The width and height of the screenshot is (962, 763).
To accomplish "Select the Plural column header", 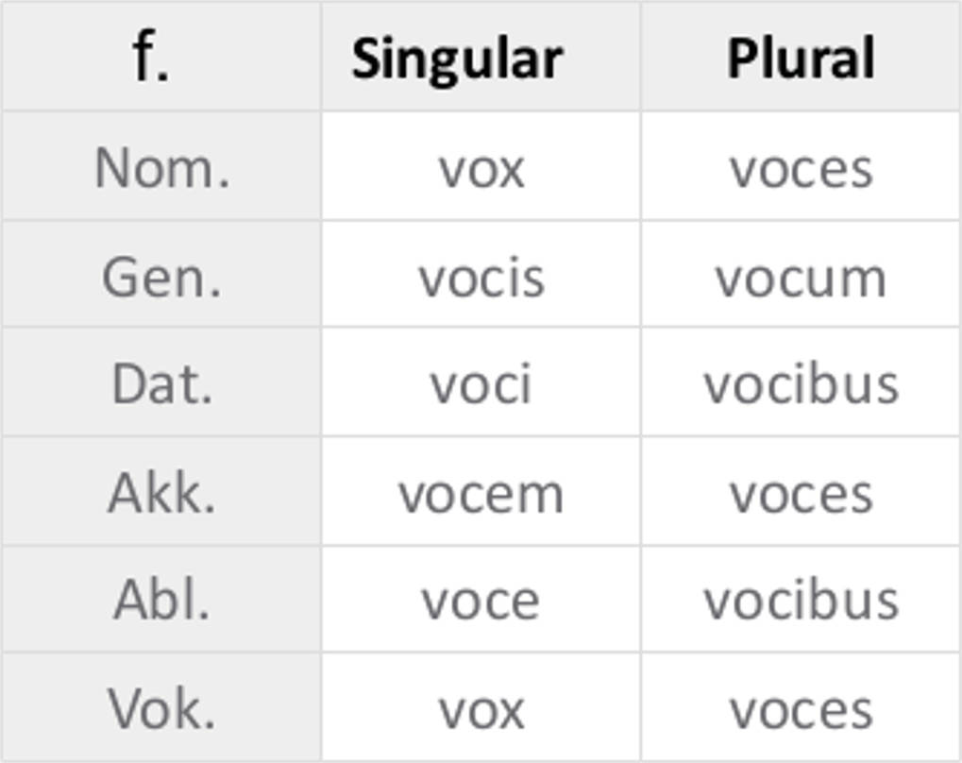I will click(x=801, y=59).
